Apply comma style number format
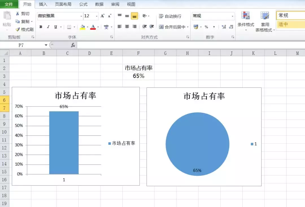This screenshot has width=305, height=207. click(x=214, y=27)
